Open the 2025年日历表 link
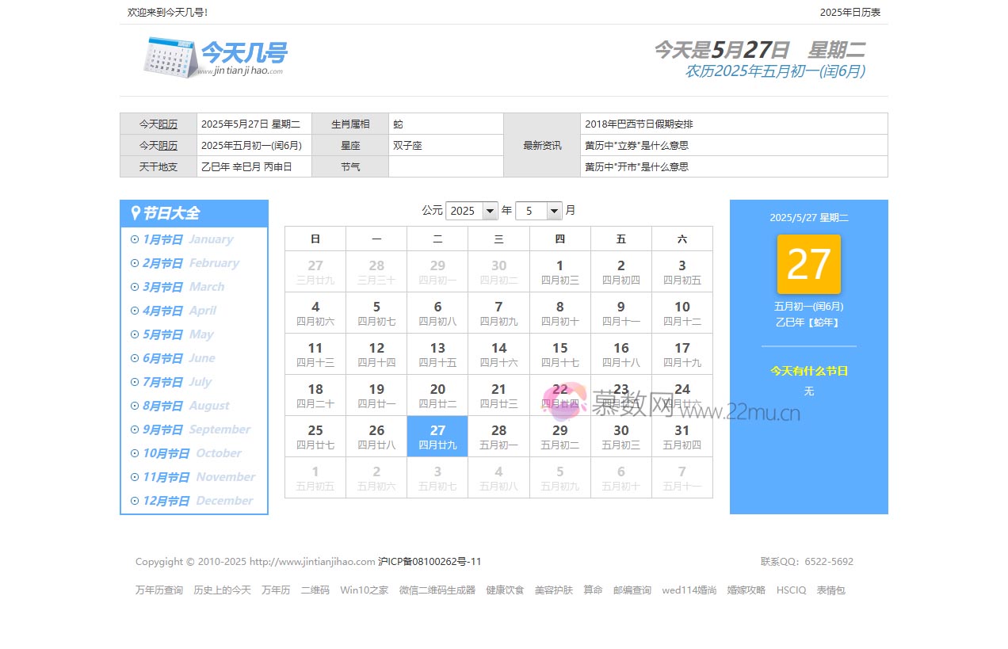The height and width of the screenshot is (649, 1008). (850, 12)
